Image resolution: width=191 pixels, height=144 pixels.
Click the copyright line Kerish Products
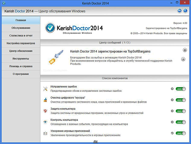click(159, 33)
